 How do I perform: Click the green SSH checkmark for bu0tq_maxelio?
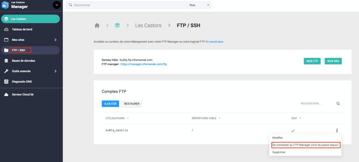click(293, 131)
